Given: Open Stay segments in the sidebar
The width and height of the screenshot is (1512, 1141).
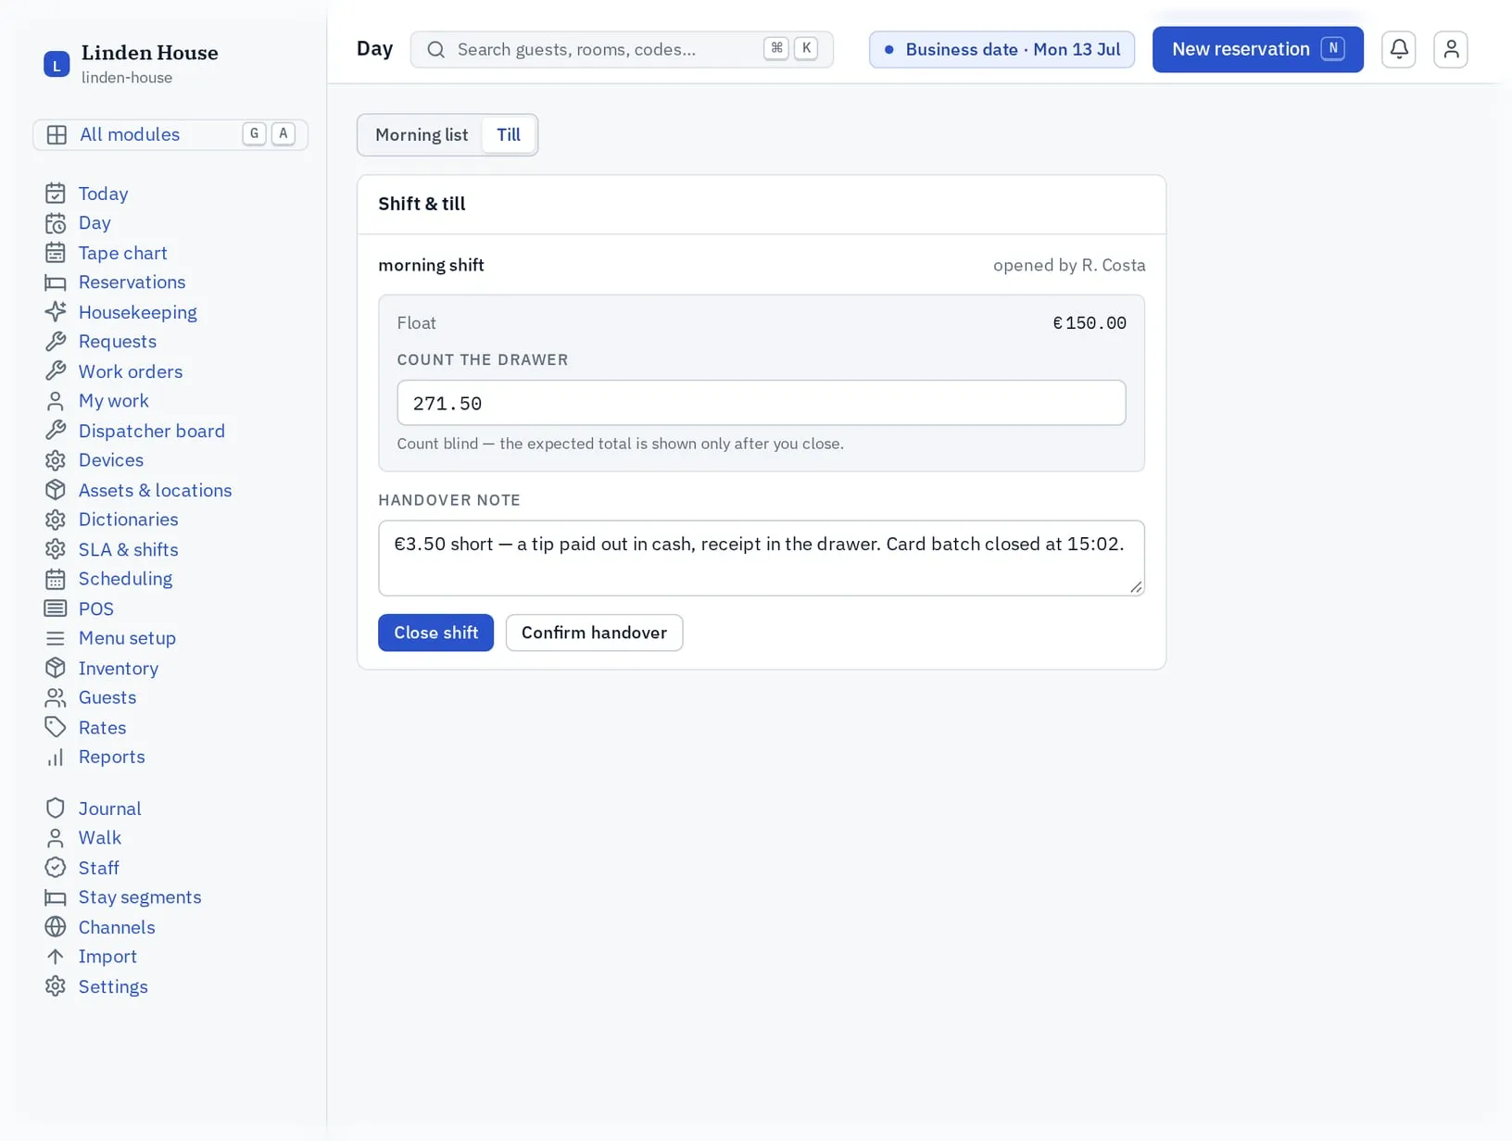Looking at the screenshot, I should (x=140, y=897).
